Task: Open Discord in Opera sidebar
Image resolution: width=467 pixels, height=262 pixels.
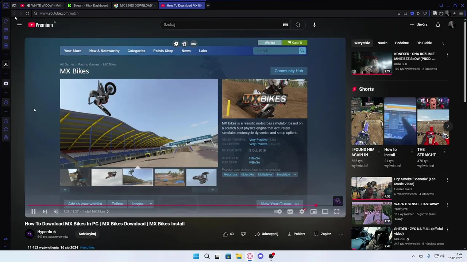Action: point(6,83)
